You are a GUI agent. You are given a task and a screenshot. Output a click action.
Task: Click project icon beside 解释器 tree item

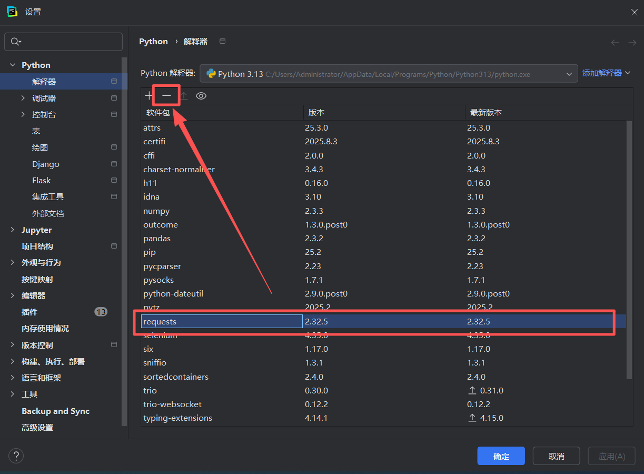coord(114,82)
